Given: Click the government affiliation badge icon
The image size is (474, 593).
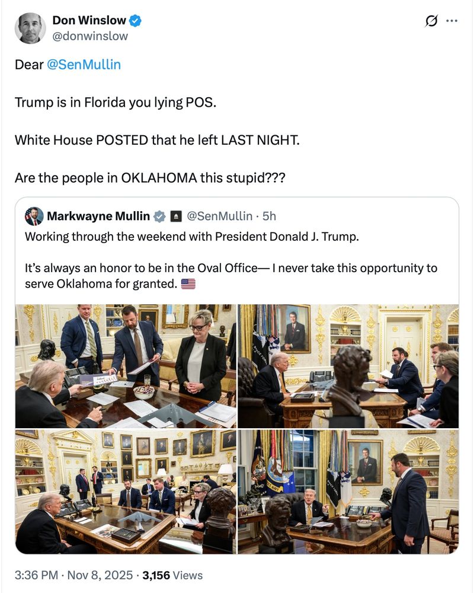Looking at the screenshot, I should pyautogui.click(x=176, y=216).
